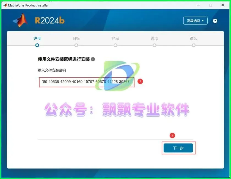Screen dimensions: 231x179
Task: Click the 目标 step circle marker
Action: 76,45
